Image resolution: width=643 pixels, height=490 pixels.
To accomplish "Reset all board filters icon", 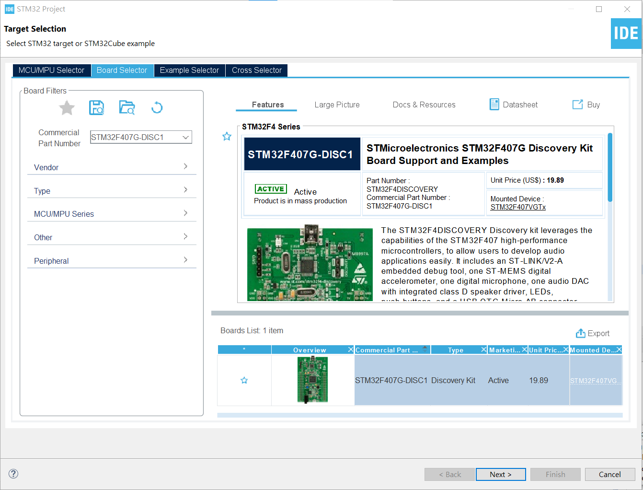I will pyautogui.click(x=157, y=107).
